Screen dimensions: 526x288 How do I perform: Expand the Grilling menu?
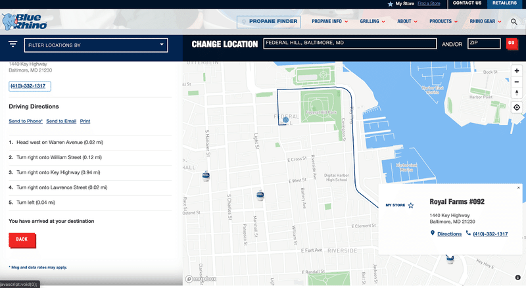point(372,22)
